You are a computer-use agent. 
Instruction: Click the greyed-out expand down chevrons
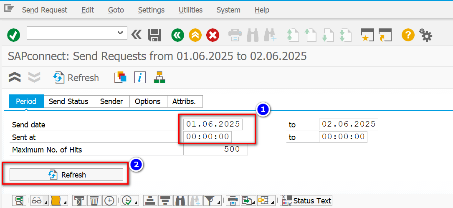(x=34, y=77)
